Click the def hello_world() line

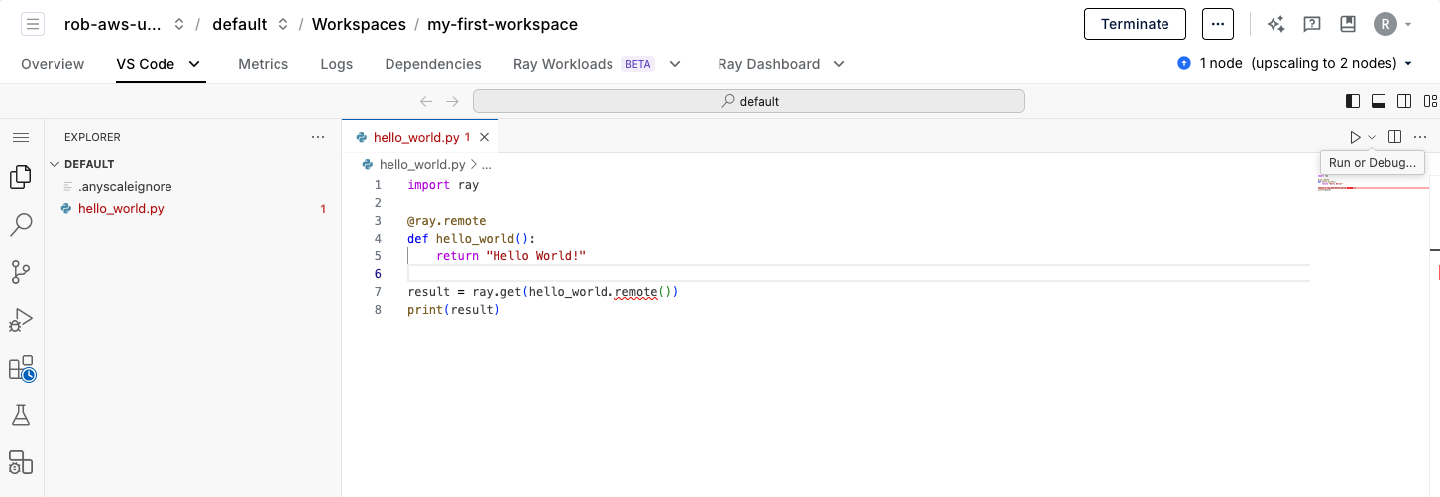[x=471, y=239]
